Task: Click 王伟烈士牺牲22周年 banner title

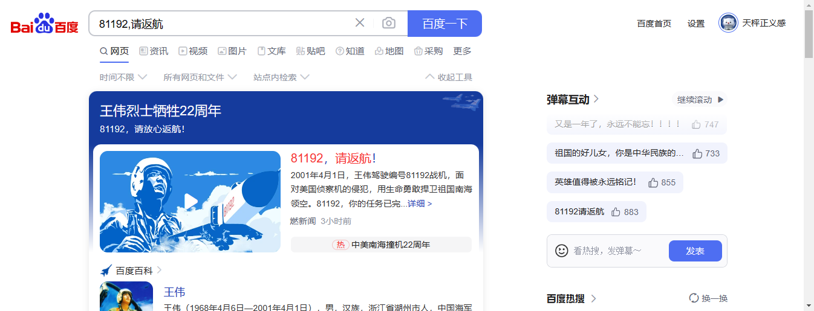Action: (160, 111)
